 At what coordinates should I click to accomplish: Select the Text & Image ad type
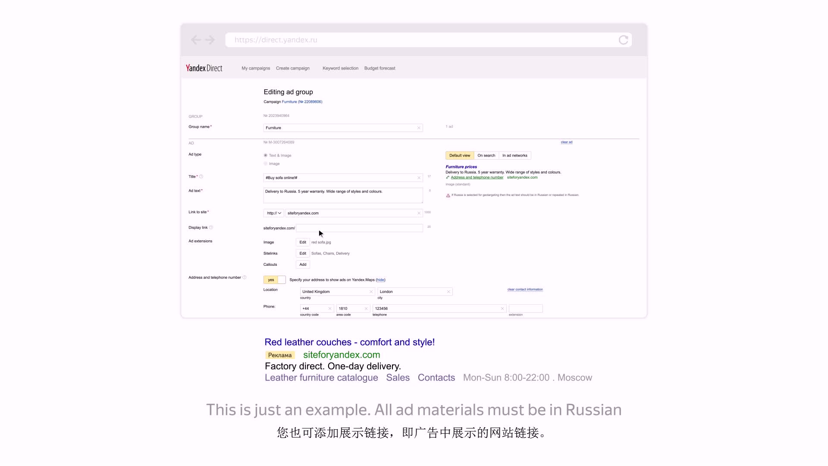click(266, 155)
